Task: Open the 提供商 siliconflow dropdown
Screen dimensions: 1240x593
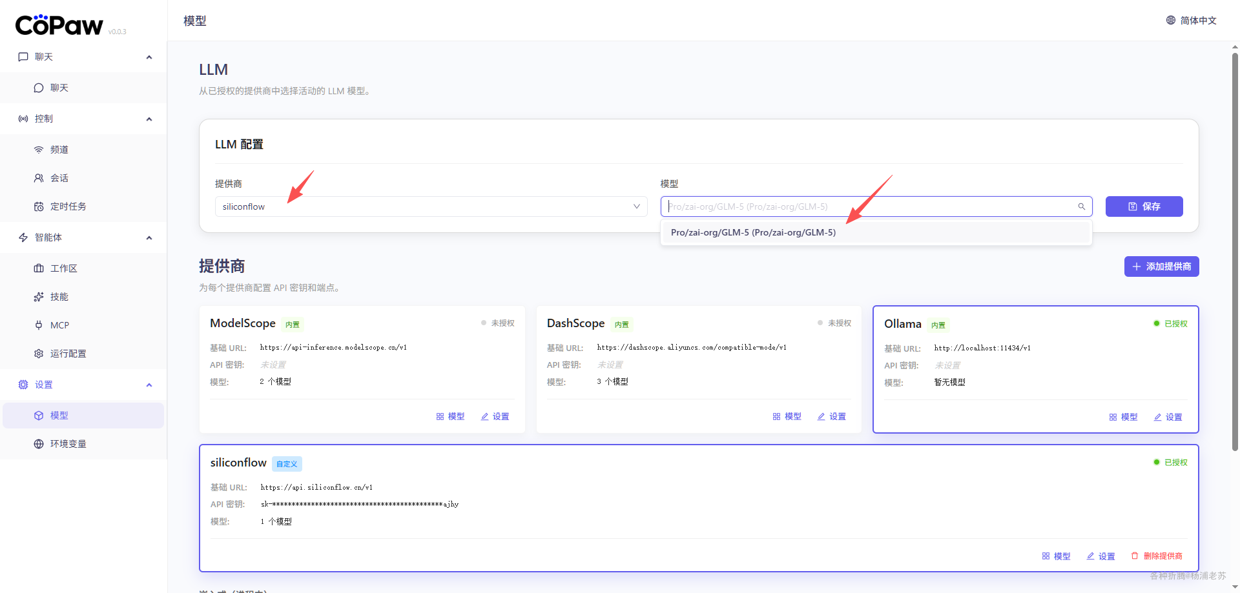Action: (x=431, y=206)
